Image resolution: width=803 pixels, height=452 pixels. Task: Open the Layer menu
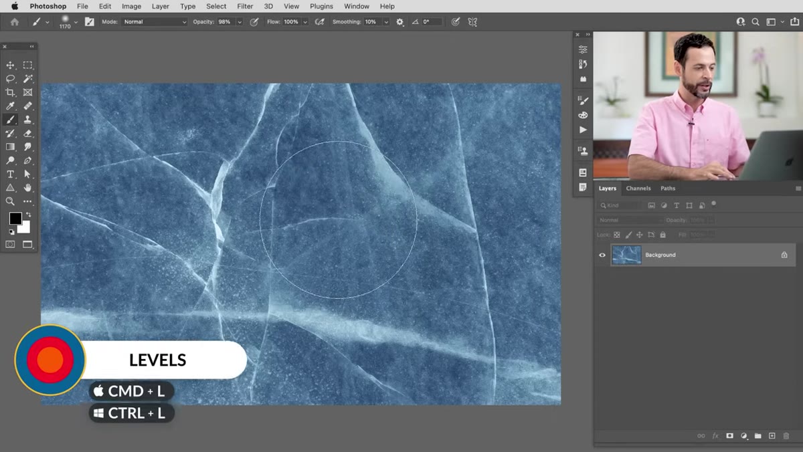[161, 6]
